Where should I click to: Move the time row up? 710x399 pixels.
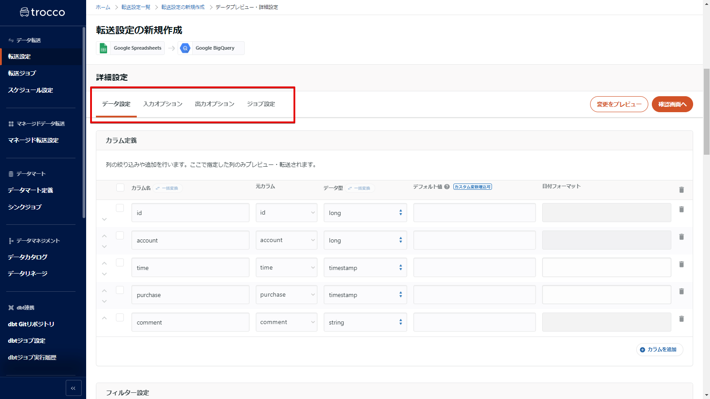(104, 263)
